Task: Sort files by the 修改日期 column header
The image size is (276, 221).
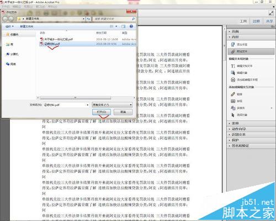Action: point(101,33)
